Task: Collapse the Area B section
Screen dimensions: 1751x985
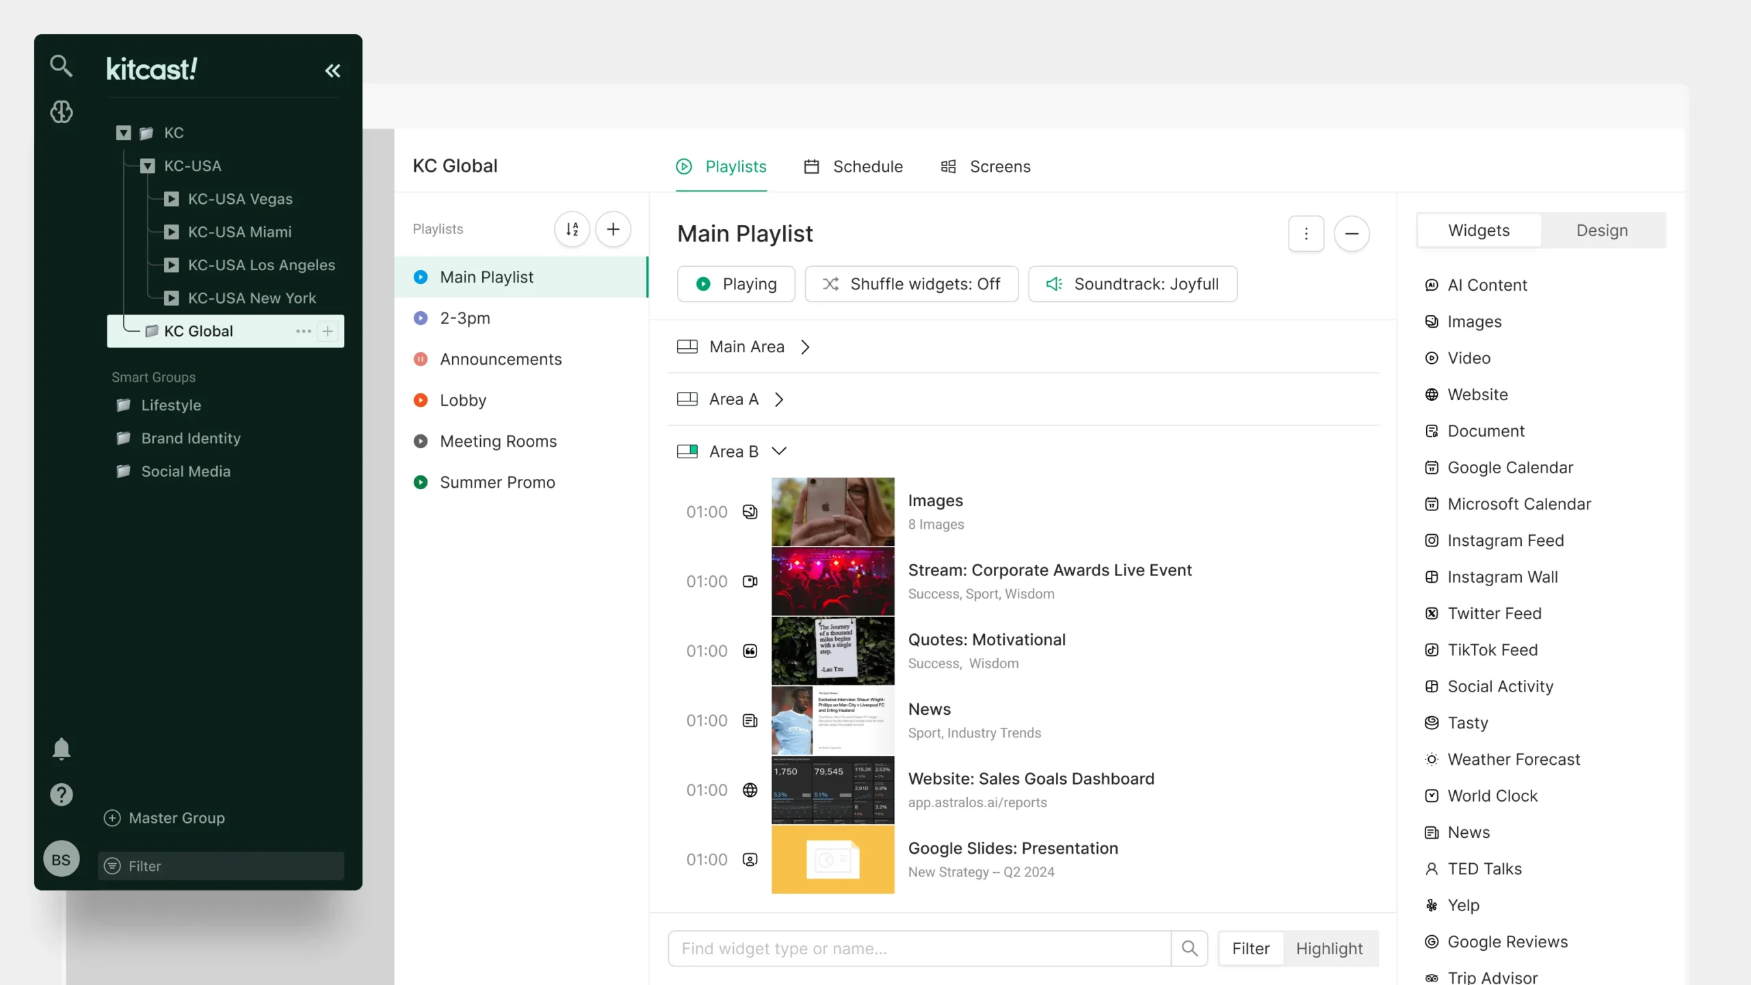Action: tap(778, 451)
